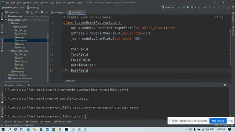
Task: Add a new terminal session tab
Action: (x=28, y=85)
